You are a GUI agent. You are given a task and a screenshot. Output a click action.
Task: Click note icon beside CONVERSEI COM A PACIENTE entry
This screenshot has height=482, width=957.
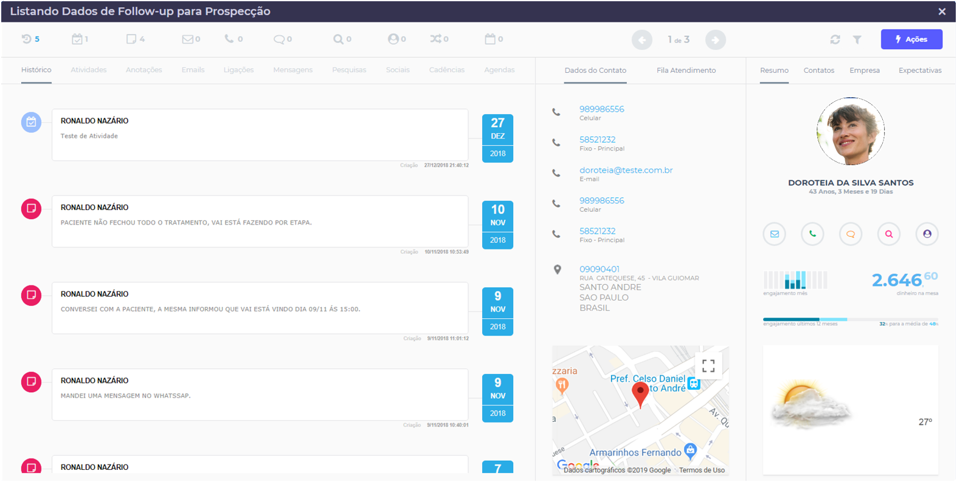(32, 295)
